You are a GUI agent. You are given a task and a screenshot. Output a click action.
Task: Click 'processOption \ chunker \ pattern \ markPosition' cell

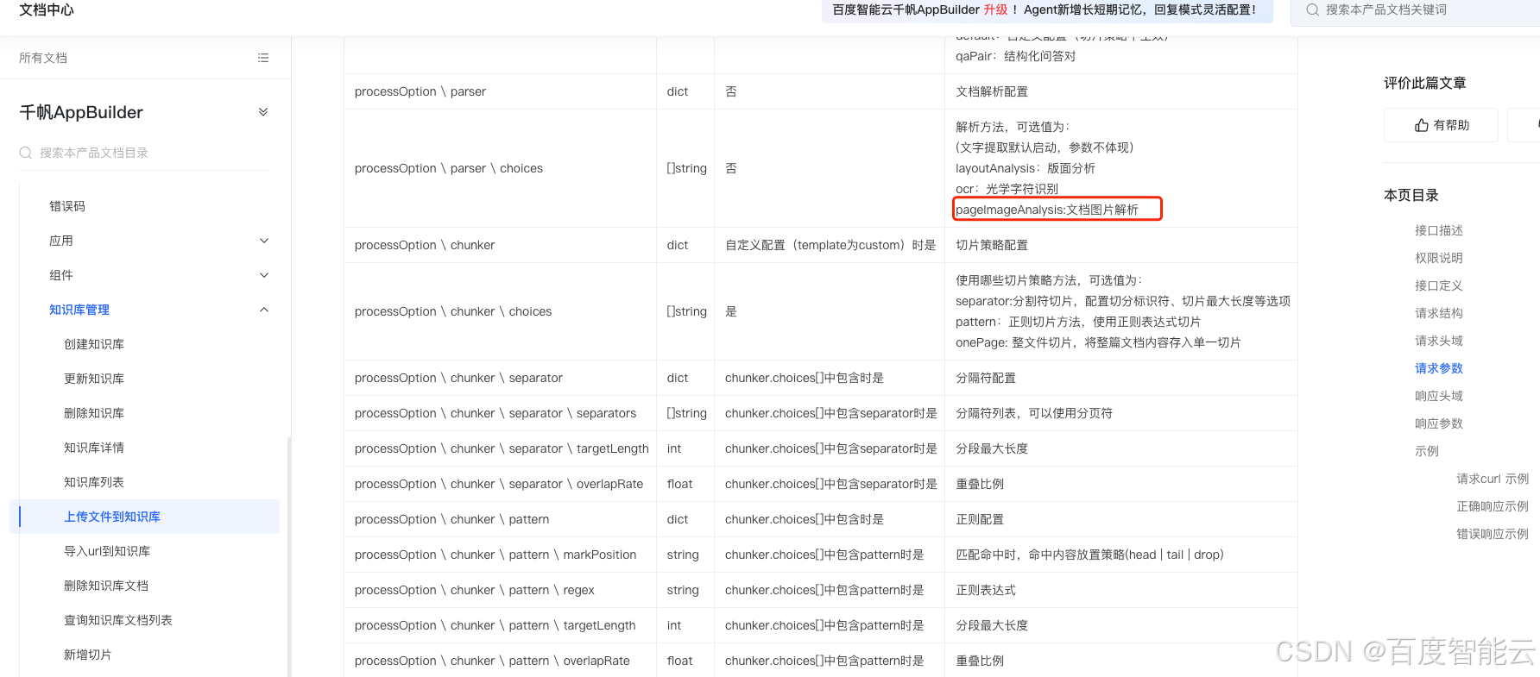500,555
